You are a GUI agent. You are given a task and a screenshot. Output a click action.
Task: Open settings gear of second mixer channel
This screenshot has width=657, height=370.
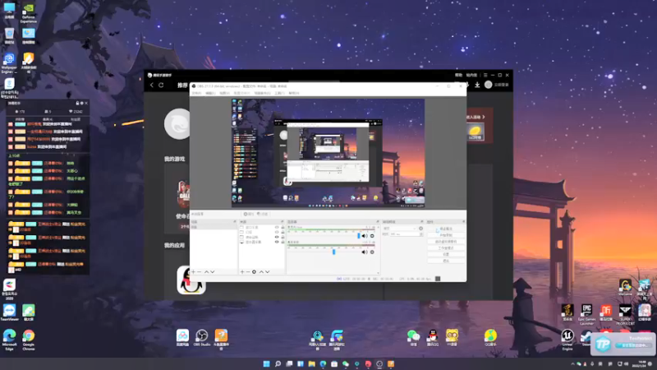click(372, 252)
